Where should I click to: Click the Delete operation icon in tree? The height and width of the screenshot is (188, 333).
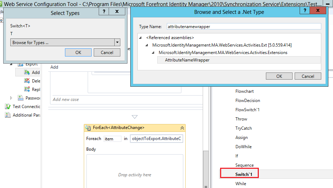tap(27, 81)
